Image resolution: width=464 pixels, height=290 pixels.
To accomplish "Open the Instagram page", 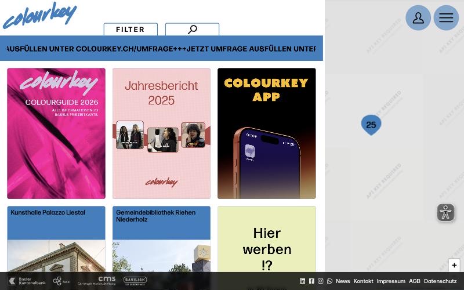I will pos(321,281).
